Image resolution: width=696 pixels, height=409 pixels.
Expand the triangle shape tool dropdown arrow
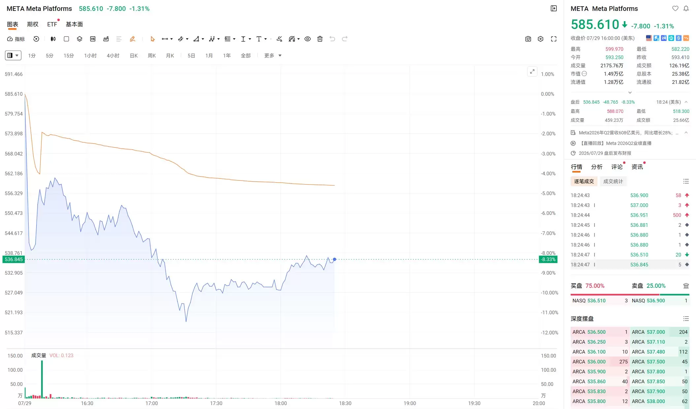point(203,39)
